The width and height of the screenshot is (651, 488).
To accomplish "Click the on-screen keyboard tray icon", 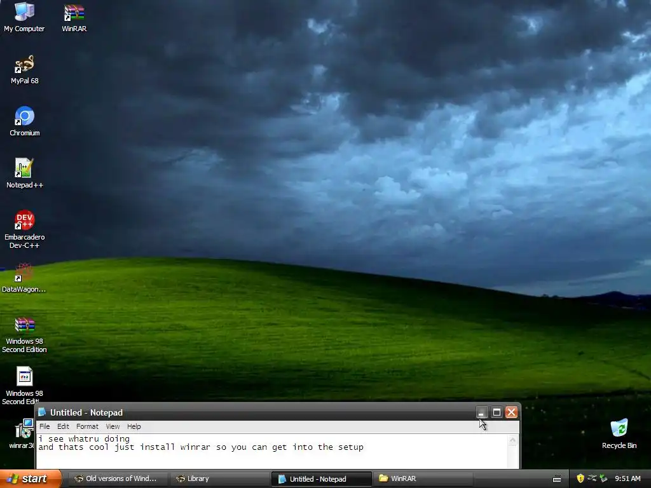I will coord(557,479).
